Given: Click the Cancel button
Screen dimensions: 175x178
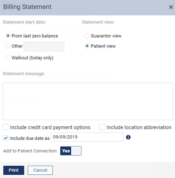Looking at the screenshot, I should pyautogui.click(x=40, y=170).
